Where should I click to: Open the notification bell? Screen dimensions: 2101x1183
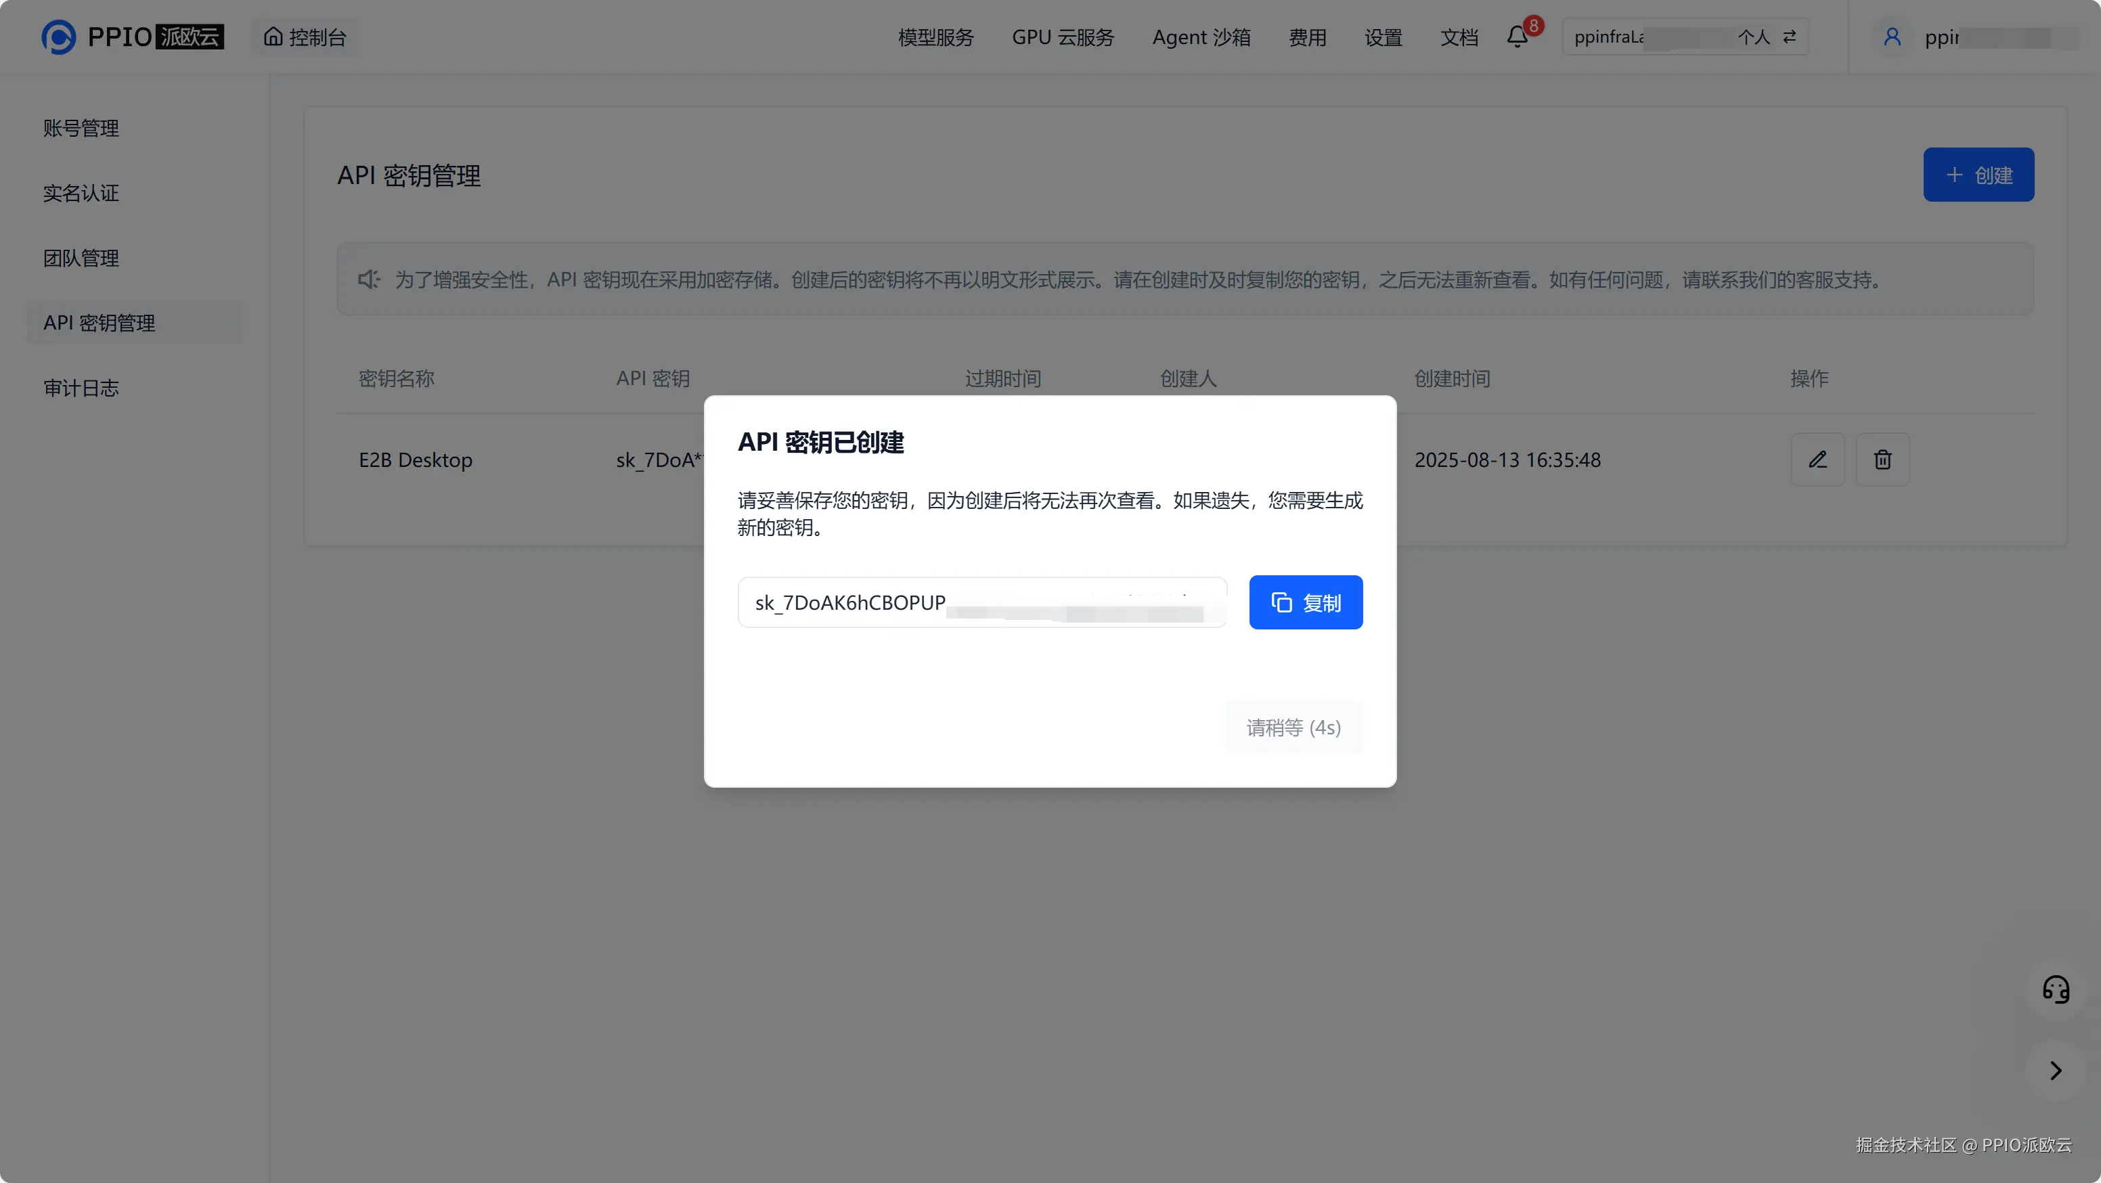(x=1517, y=37)
